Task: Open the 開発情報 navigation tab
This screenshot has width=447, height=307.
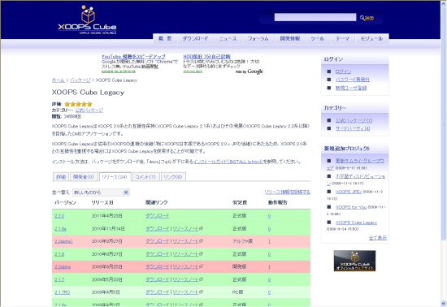Action: point(289,39)
